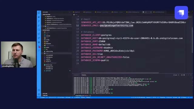The height and width of the screenshot is (109, 194).
Task: Open Explorer more actions ellipsis
Action: pyautogui.click(x=70, y=12)
